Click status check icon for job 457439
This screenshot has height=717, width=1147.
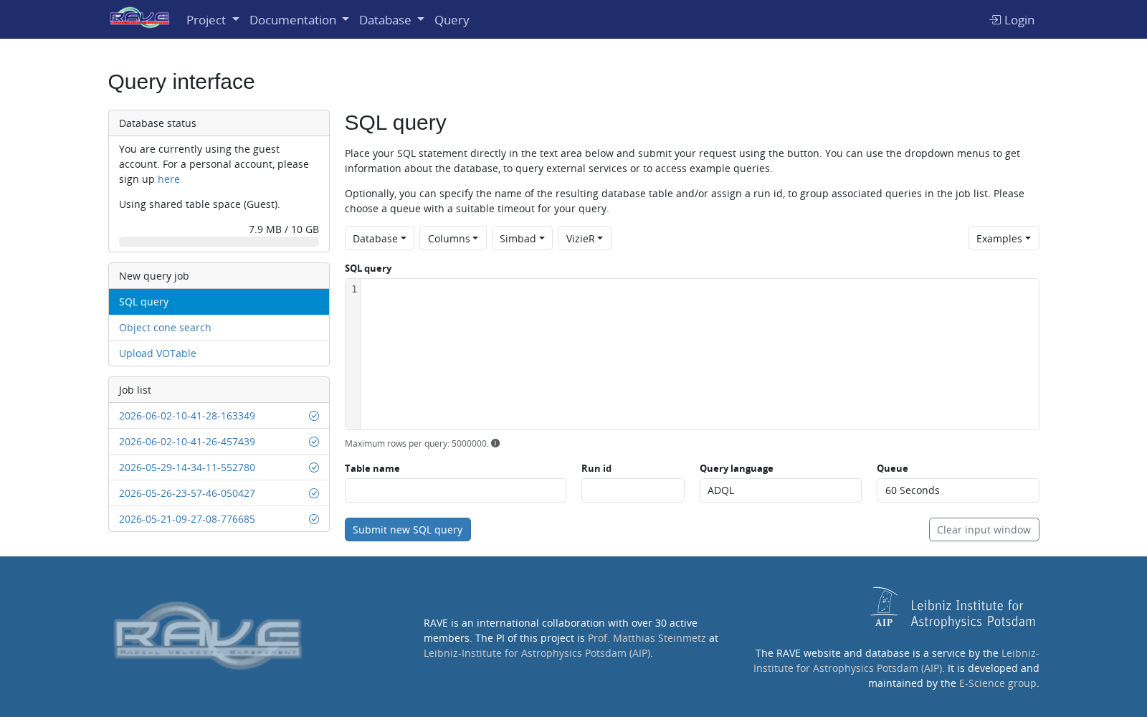tap(314, 442)
